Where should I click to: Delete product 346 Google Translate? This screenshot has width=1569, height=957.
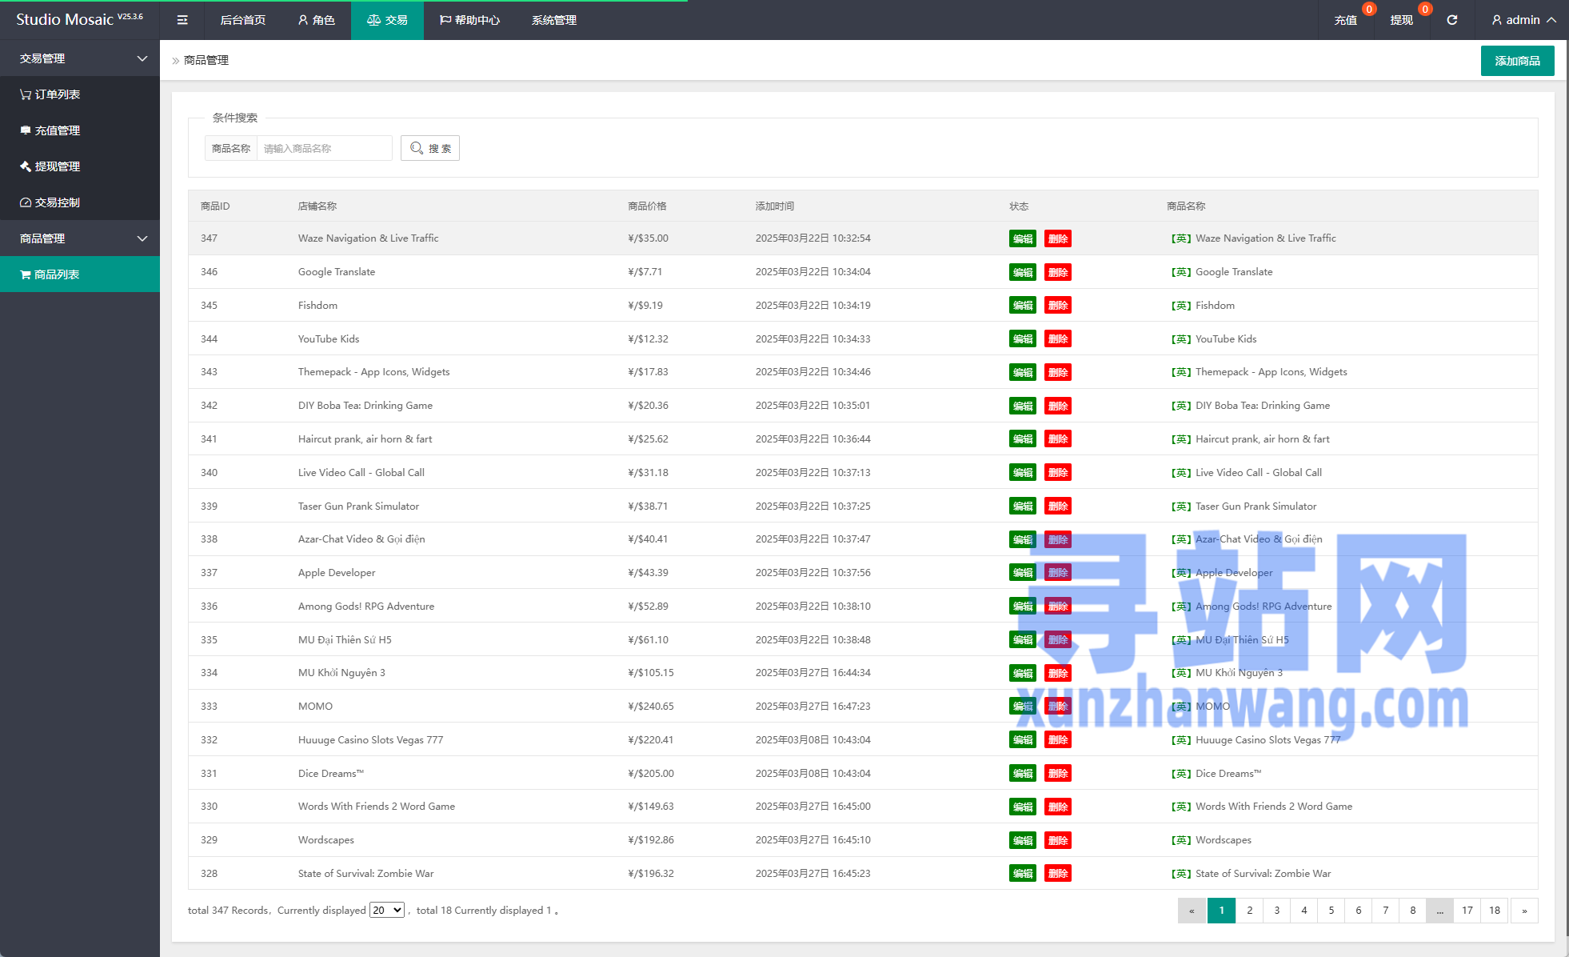pyautogui.click(x=1058, y=272)
